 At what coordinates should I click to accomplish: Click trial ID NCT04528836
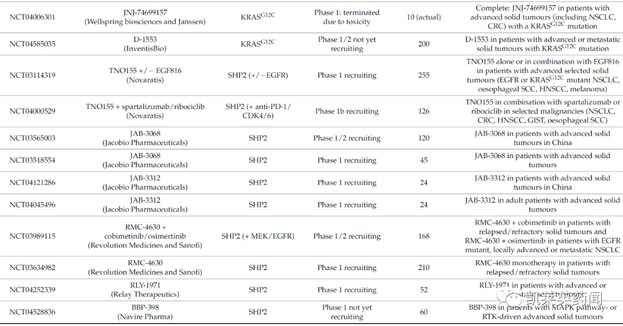(32, 312)
